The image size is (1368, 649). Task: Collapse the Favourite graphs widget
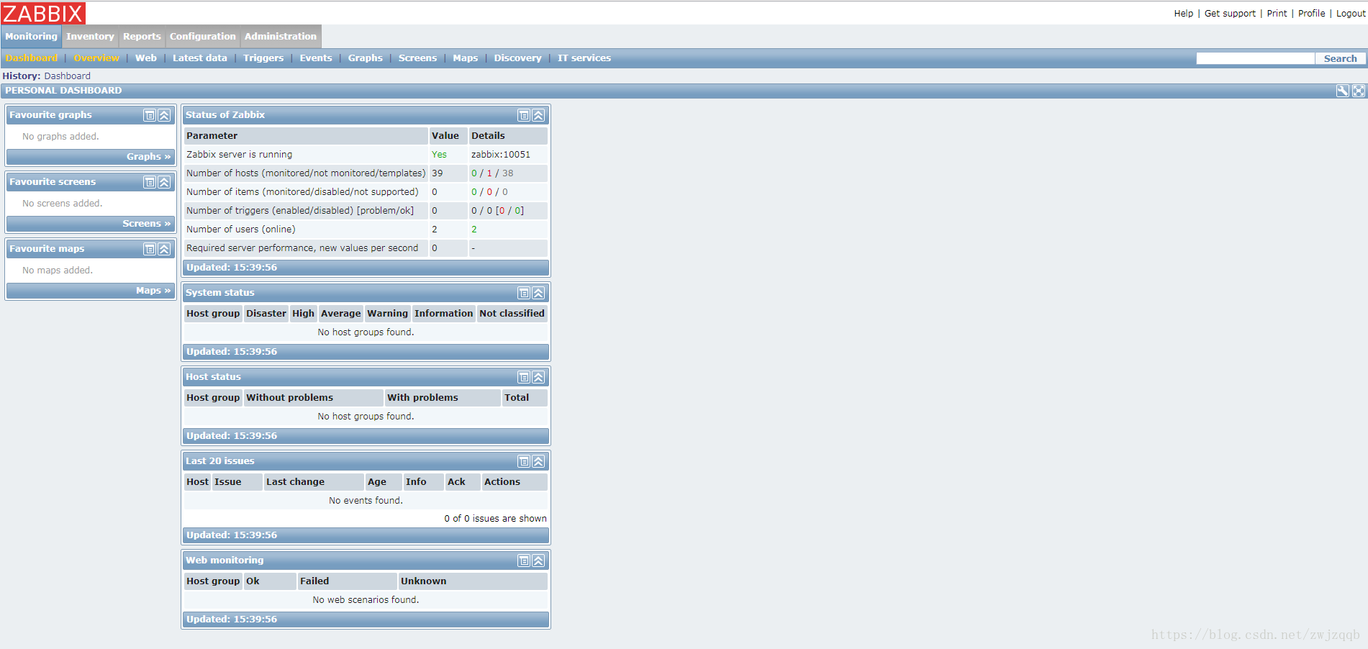[164, 115]
